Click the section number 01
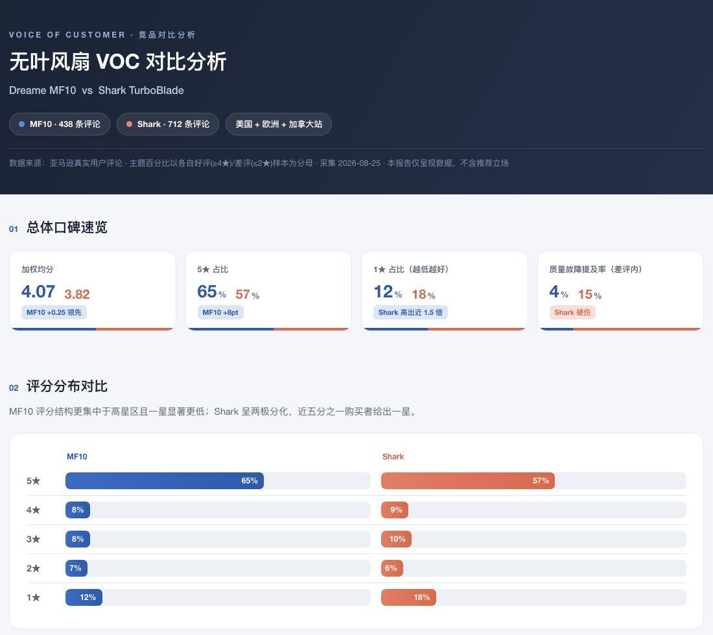This screenshot has width=713, height=635. pyautogui.click(x=14, y=229)
